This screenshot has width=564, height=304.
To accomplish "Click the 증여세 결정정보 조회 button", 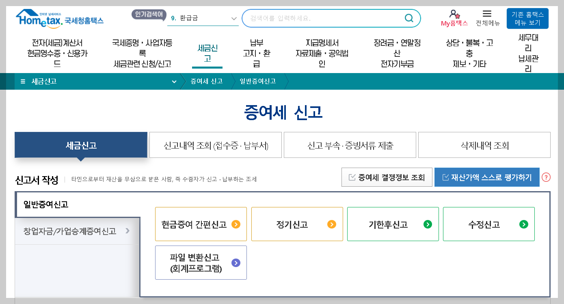I will [387, 177].
